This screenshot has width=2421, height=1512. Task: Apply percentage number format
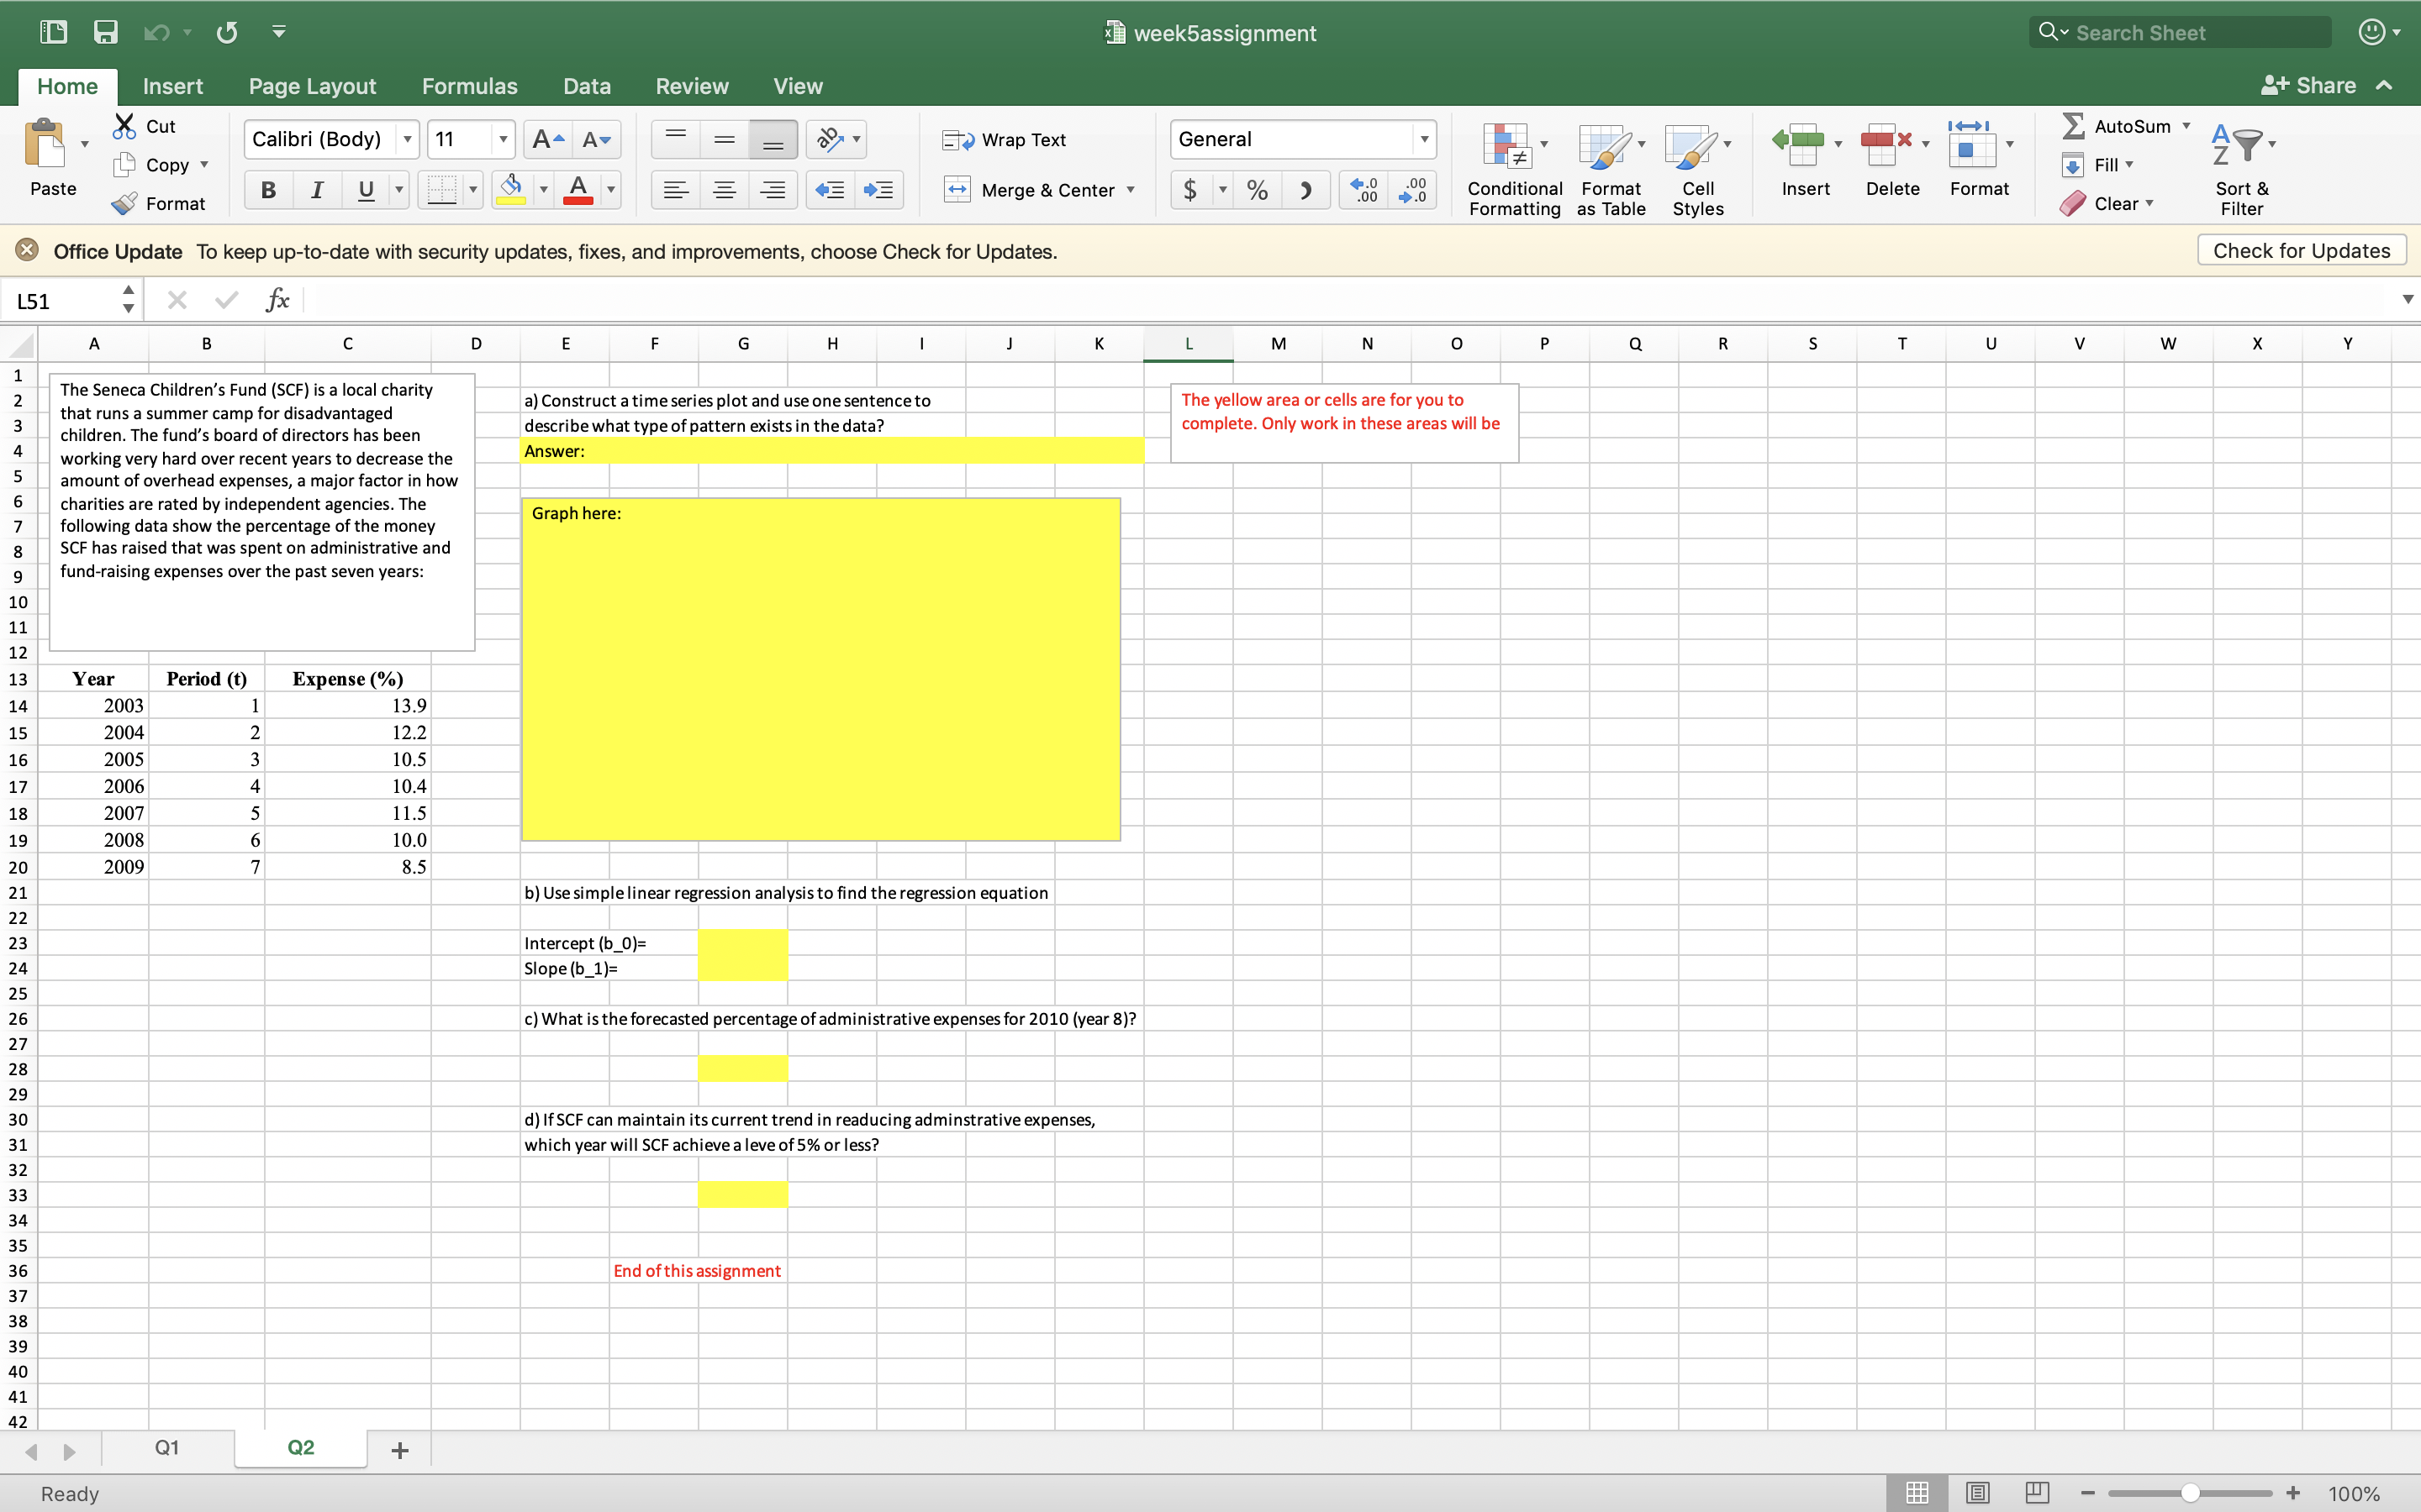click(x=1257, y=189)
